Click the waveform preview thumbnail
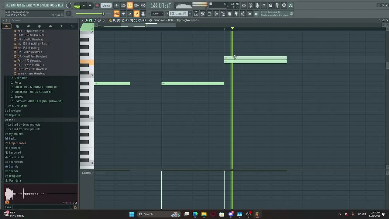The image size is (389, 219). pos(41,194)
